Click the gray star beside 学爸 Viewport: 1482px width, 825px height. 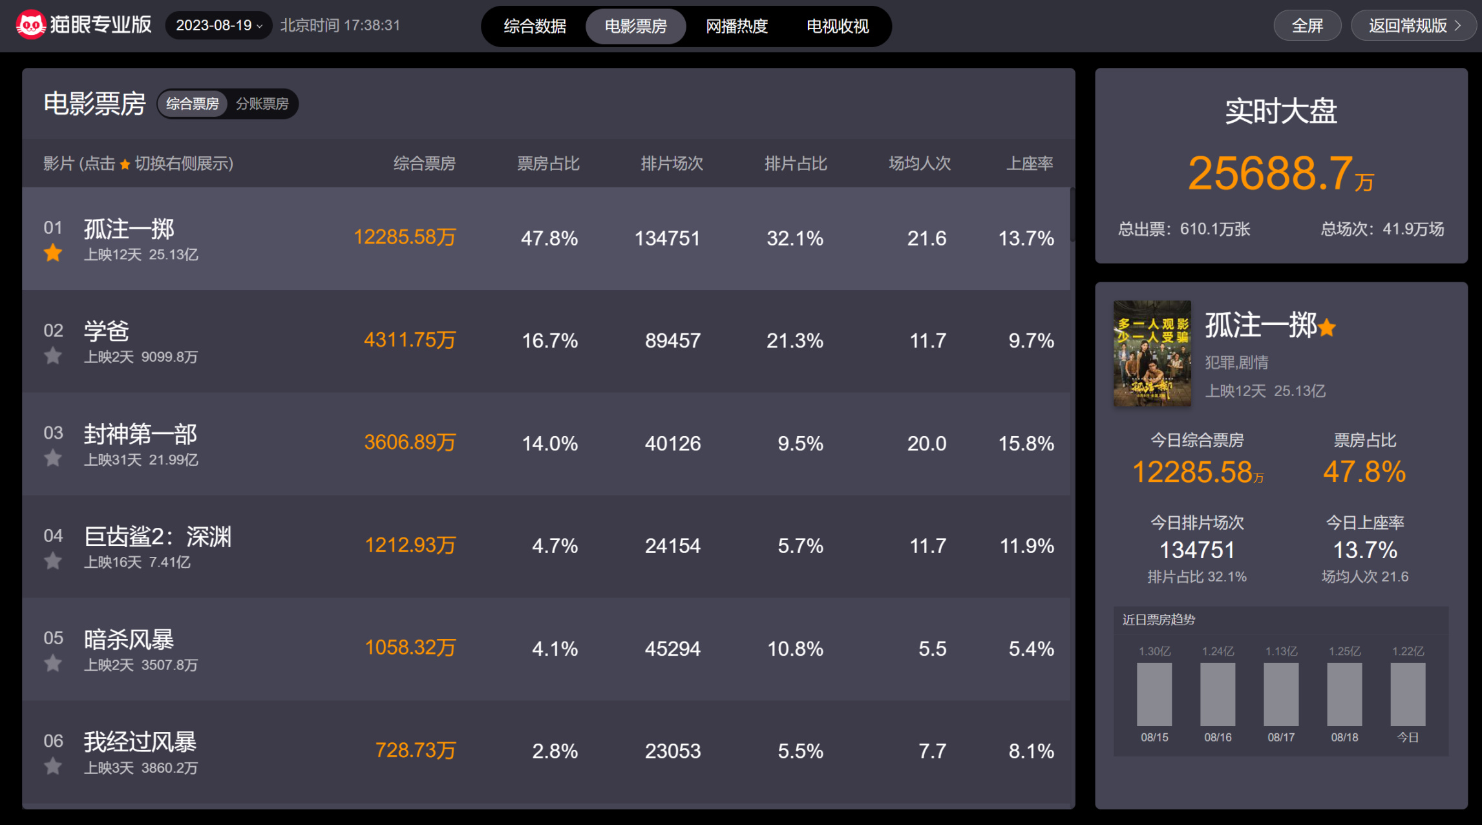[x=53, y=356]
